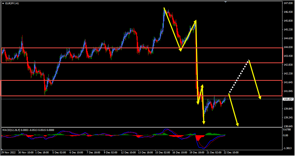Select the 5 Dec 02:00 time label
Screen dimensions: 295x156
59,153
